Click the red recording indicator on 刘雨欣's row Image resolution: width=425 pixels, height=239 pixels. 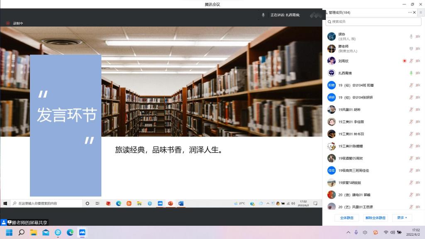(404, 61)
